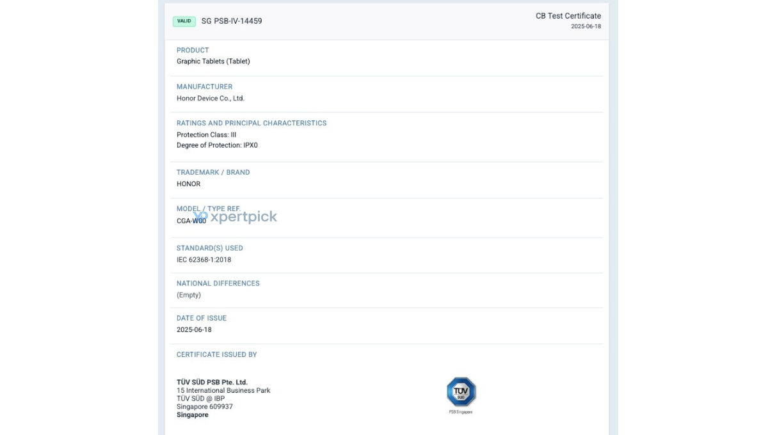
Task: Select issuer name TÜV SÜD PSB Pte. Ltd.
Action: tap(212, 382)
